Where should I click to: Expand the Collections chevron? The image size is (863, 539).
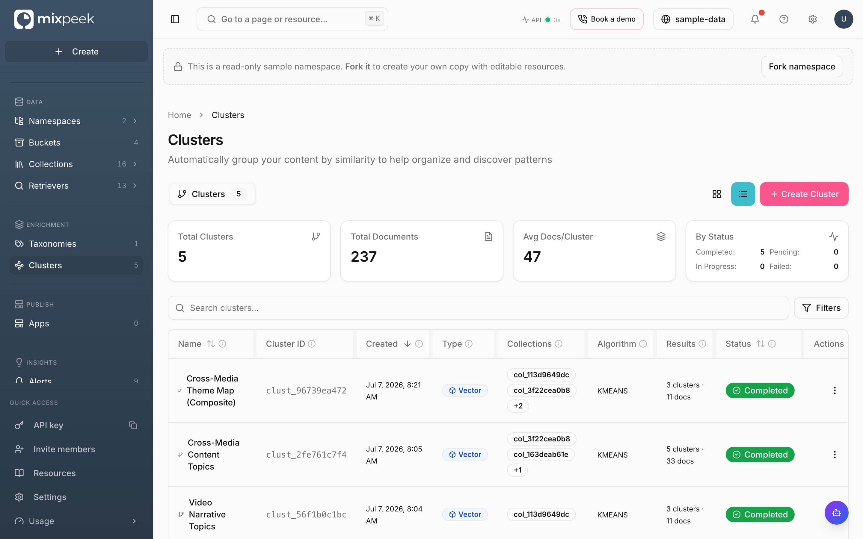(135, 164)
